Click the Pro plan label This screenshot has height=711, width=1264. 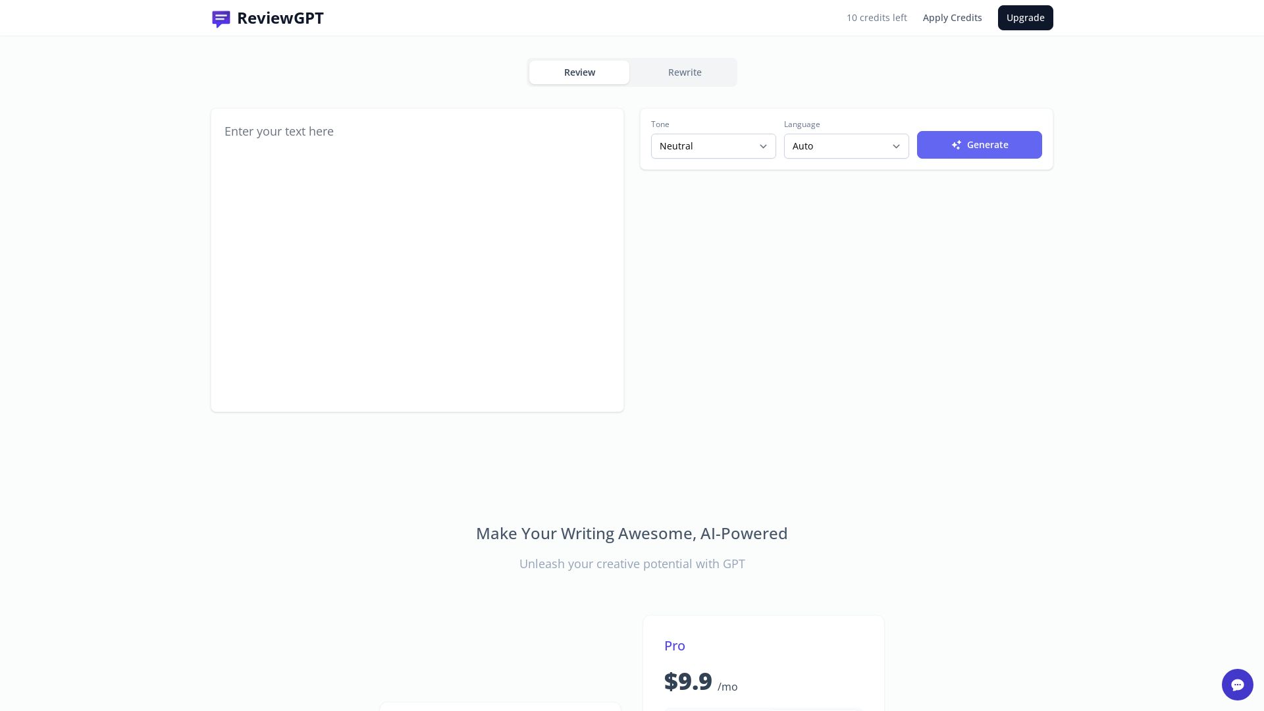click(674, 646)
